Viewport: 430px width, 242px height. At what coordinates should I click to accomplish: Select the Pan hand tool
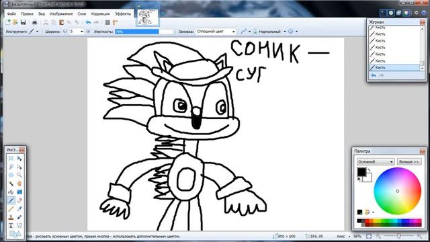(x=19, y=184)
